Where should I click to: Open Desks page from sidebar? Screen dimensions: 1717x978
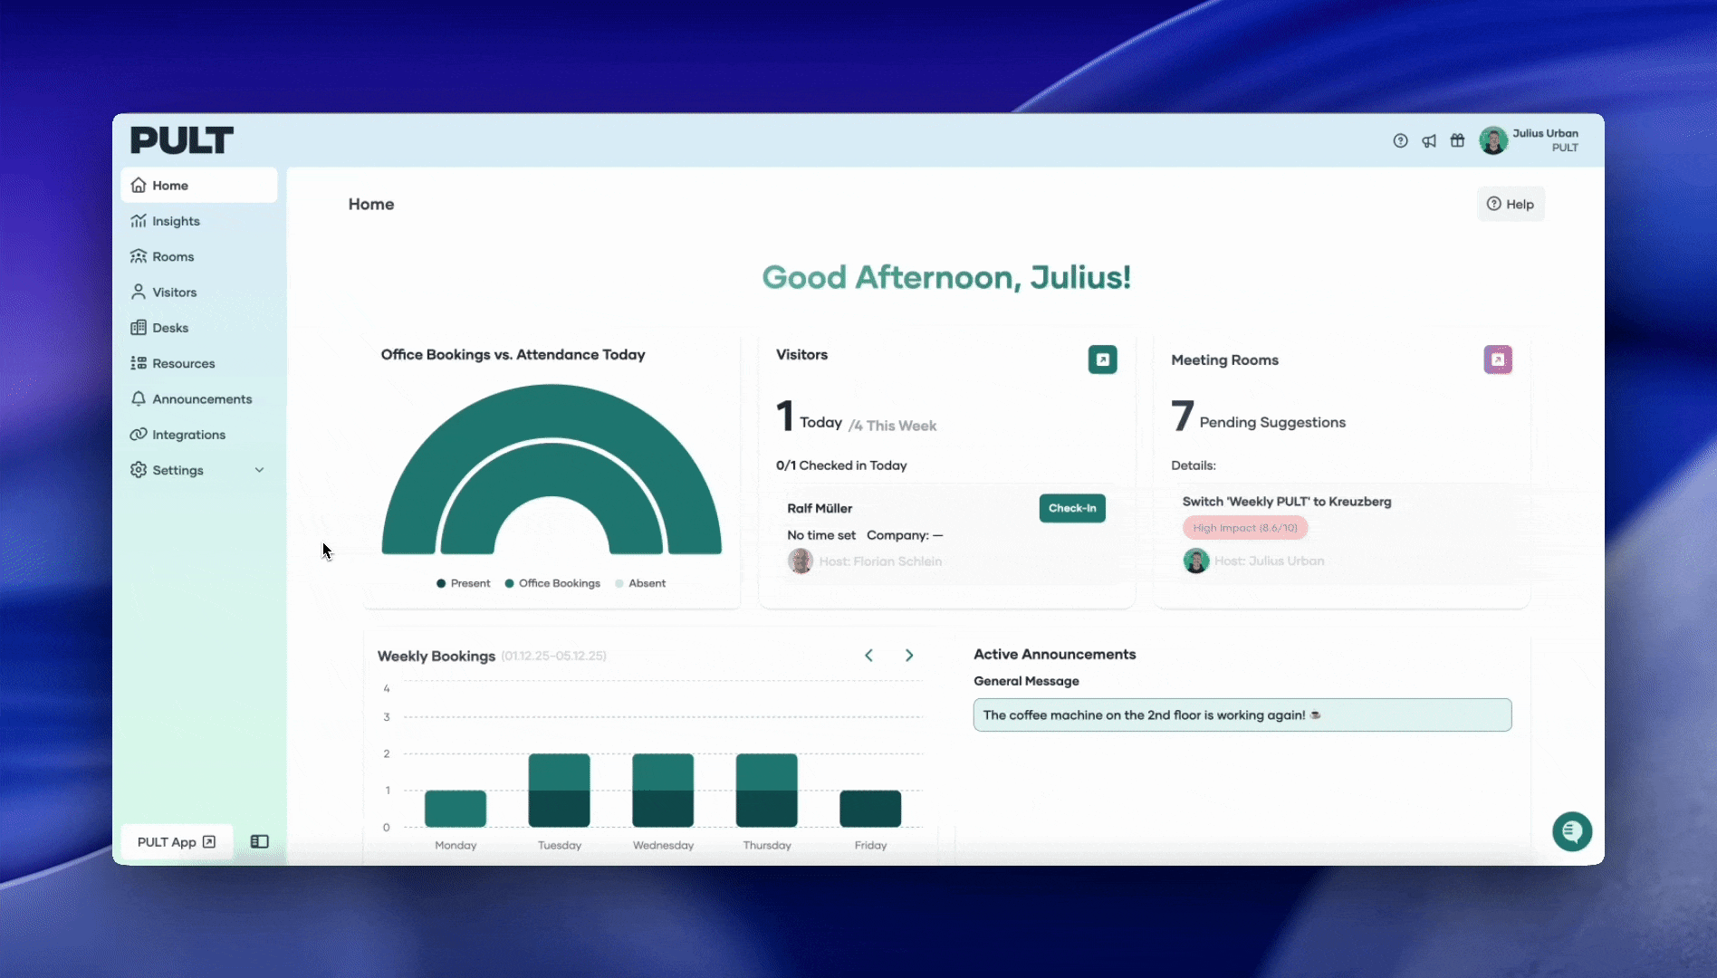coord(170,328)
